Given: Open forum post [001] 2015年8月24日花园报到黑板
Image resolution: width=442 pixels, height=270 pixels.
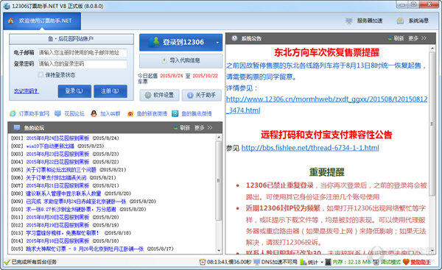Looking at the screenshot, I should 57,138.
